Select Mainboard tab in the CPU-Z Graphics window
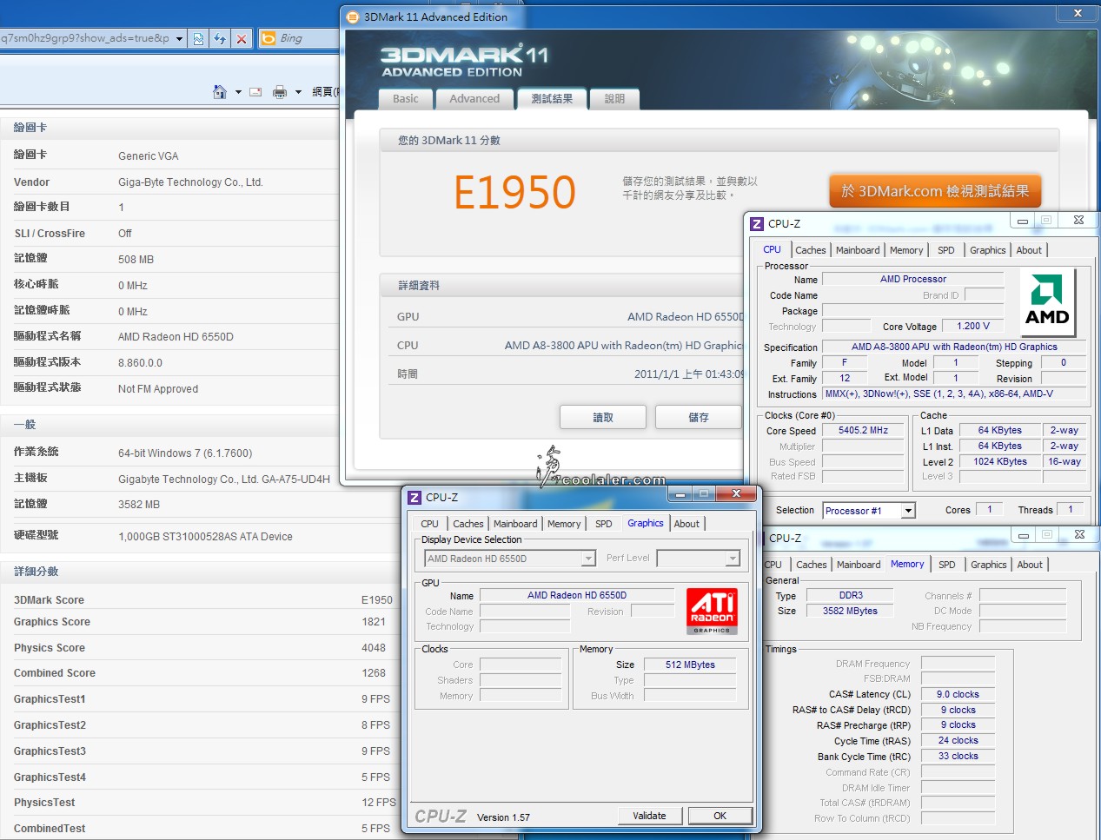1101x840 pixels. pos(515,524)
